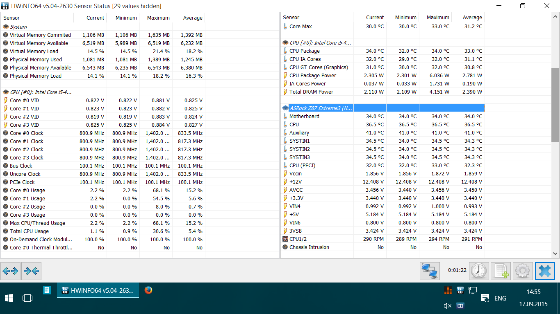This screenshot has height=314, width=560.
Task: Open remote monitoring with the two-computers icon
Action: coord(430,271)
